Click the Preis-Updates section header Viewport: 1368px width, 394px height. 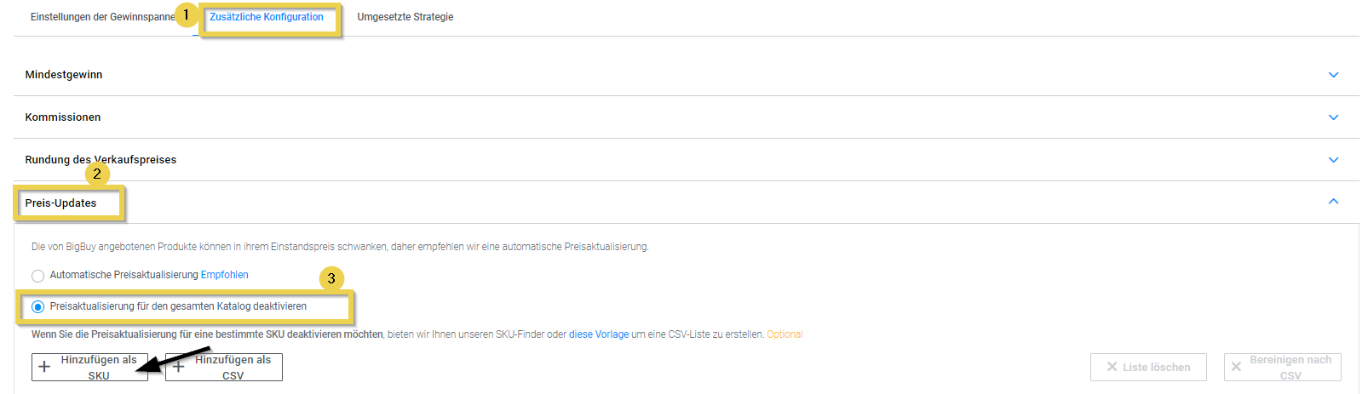(60, 203)
